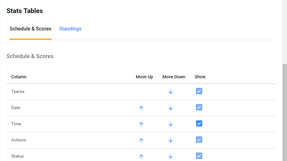Move the Teams column down
This screenshot has width=287, height=161.
pyautogui.click(x=170, y=92)
